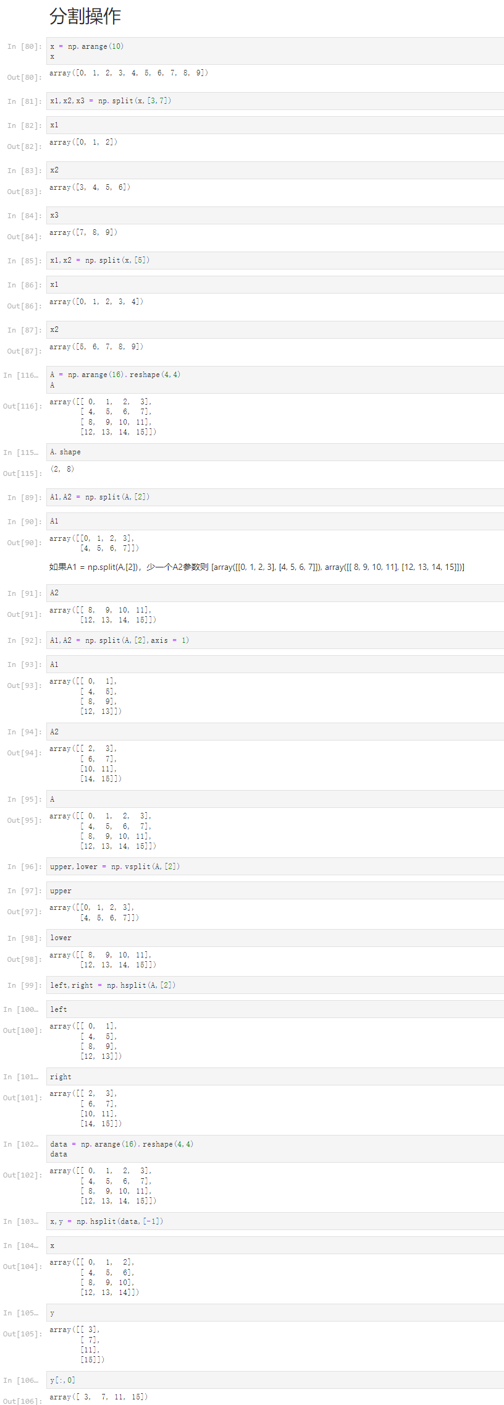Select the output array([7, 8, 9])
The height and width of the screenshot is (1405, 504).
click(x=83, y=232)
